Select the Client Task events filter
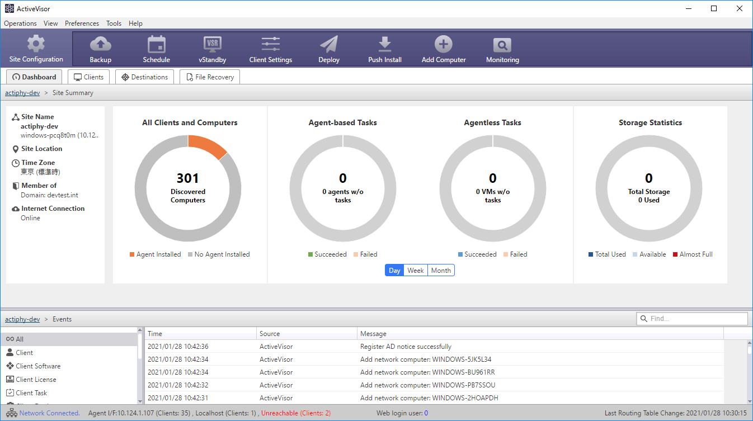The image size is (753, 421). [69, 393]
